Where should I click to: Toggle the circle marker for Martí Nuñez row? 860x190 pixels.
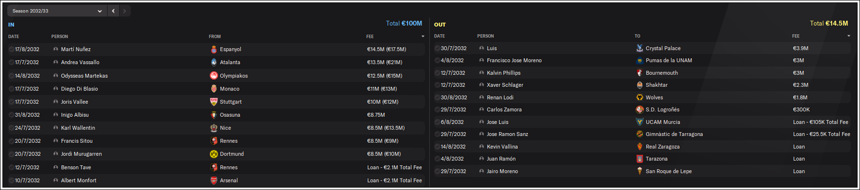point(12,49)
